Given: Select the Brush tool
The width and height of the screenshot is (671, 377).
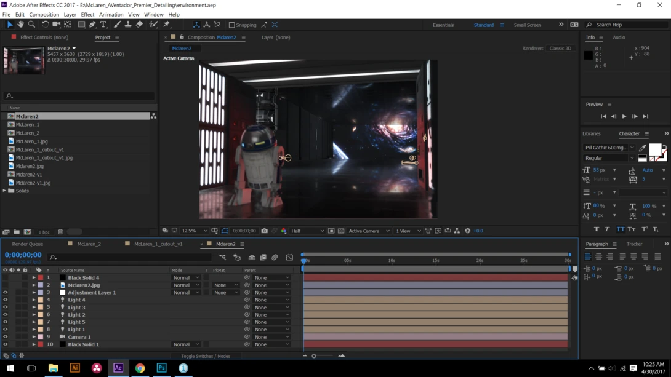Looking at the screenshot, I should pos(117,25).
